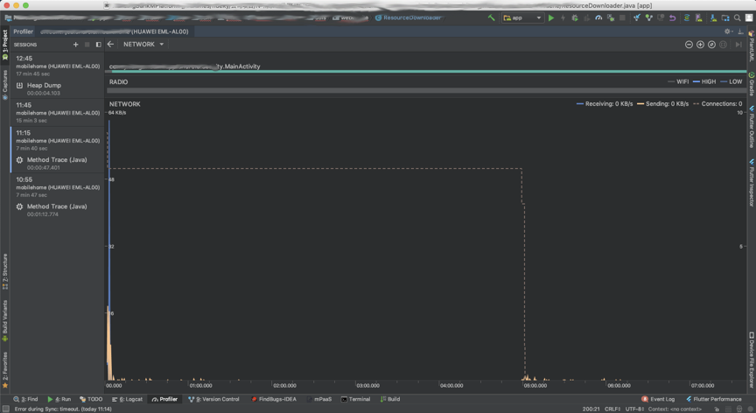Viewport: 756px width, 413px height.
Task: Open the mPaaS tool window
Action: 319,399
